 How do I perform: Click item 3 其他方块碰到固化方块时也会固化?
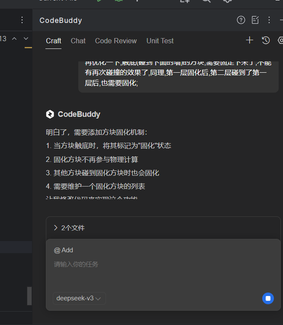(x=103, y=173)
